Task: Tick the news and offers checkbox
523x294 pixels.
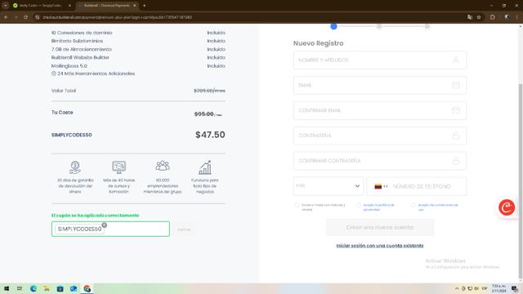Action: (297, 205)
